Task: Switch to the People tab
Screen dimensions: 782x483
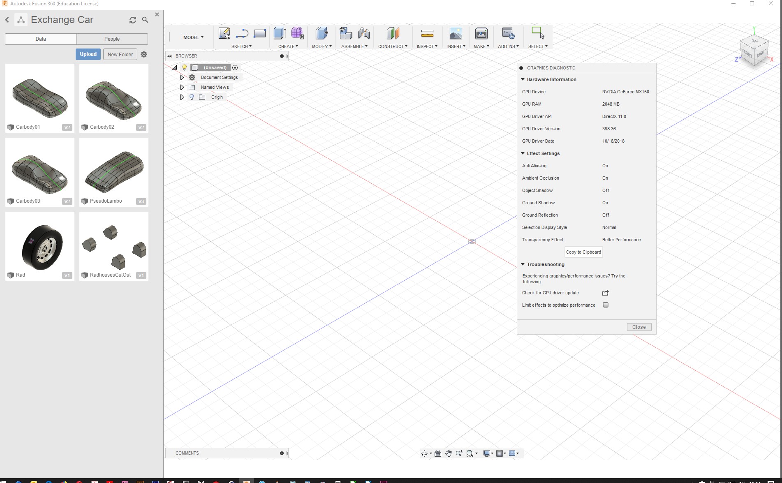Action: point(112,39)
